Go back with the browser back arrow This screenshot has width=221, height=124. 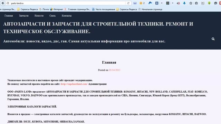point(3,3)
